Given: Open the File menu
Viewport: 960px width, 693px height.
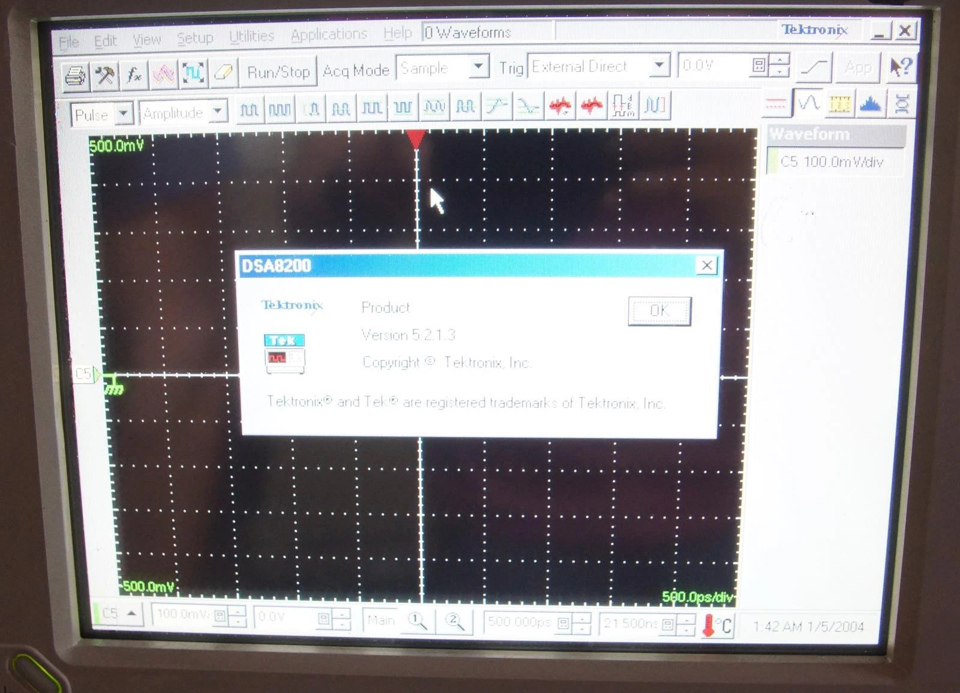Looking at the screenshot, I should pyautogui.click(x=69, y=41).
